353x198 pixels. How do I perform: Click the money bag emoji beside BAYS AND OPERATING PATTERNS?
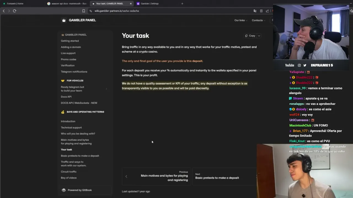point(63,112)
